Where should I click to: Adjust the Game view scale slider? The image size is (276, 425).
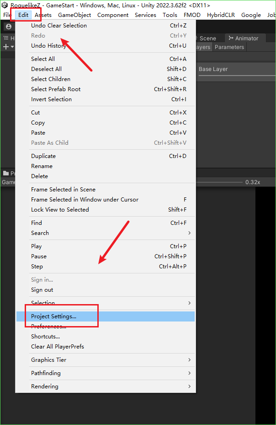coord(219,182)
